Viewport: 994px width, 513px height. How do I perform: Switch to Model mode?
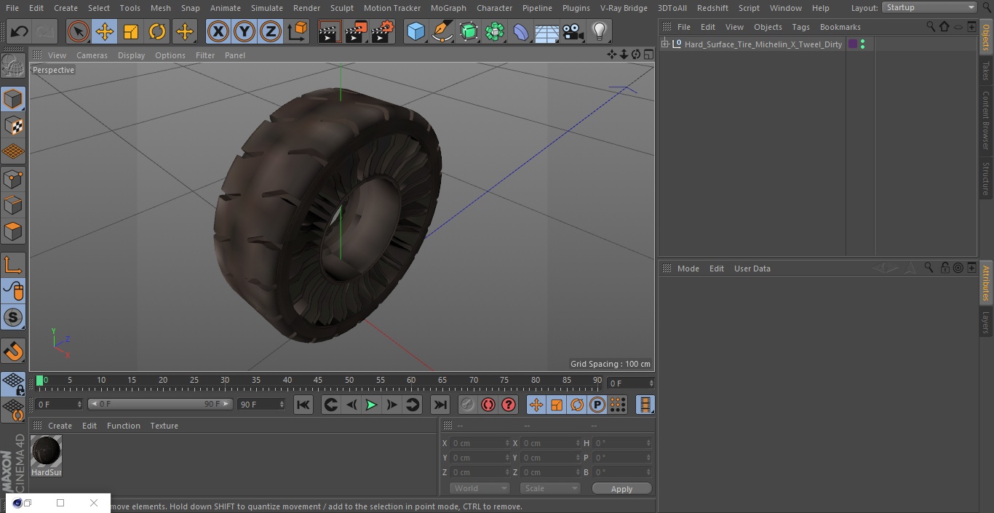point(13,99)
